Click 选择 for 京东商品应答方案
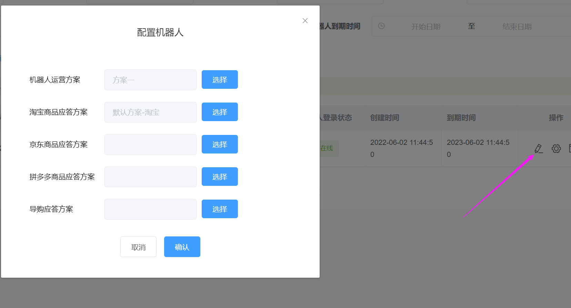Viewport: 571px width, 308px height. pyautogui.click(x=220, y=144)
